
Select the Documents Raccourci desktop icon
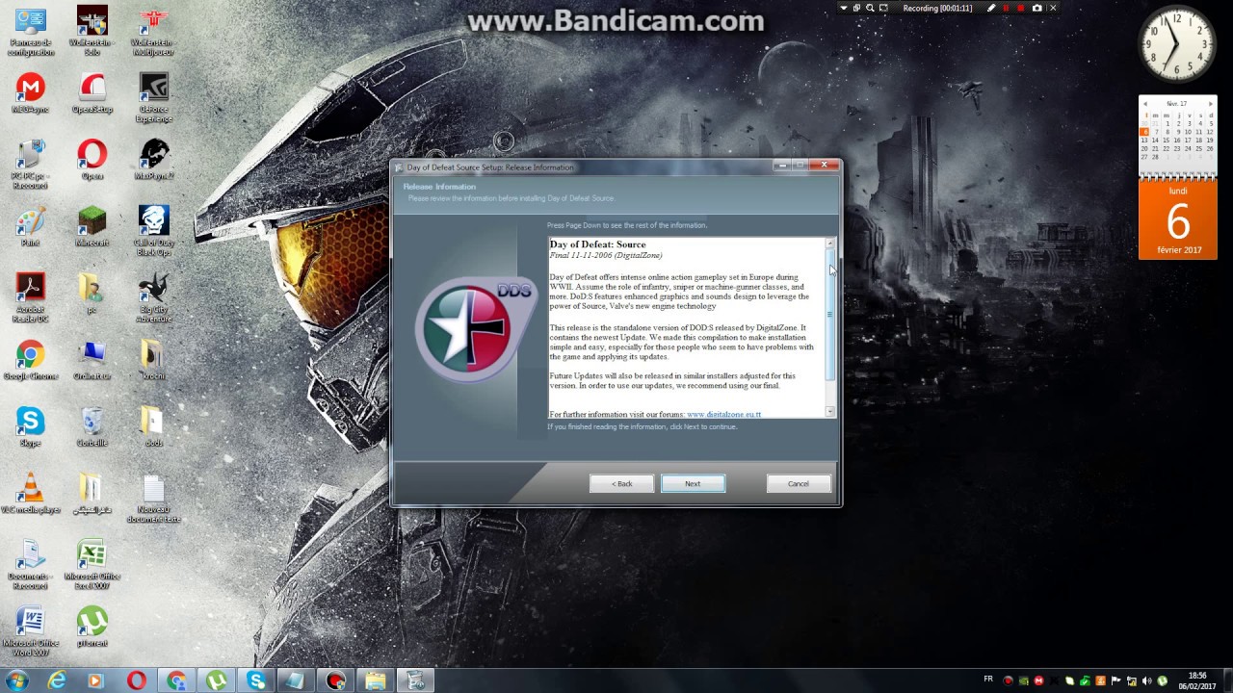[31, 564]
